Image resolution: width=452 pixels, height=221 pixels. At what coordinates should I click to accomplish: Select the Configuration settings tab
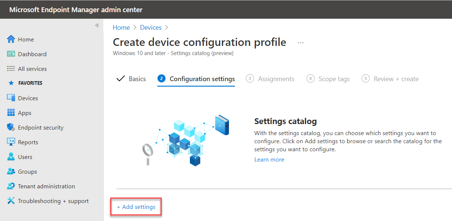[196, 79]
